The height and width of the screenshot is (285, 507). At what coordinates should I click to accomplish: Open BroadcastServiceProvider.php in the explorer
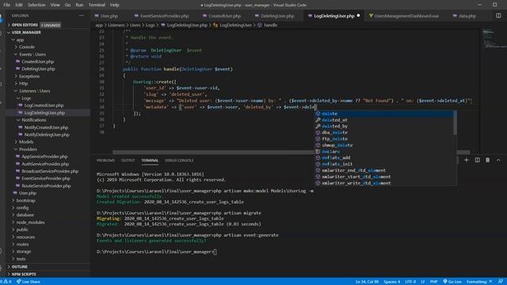tap(50, 171)
